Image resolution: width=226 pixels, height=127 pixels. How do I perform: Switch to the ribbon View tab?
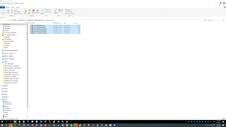point(18,7)
